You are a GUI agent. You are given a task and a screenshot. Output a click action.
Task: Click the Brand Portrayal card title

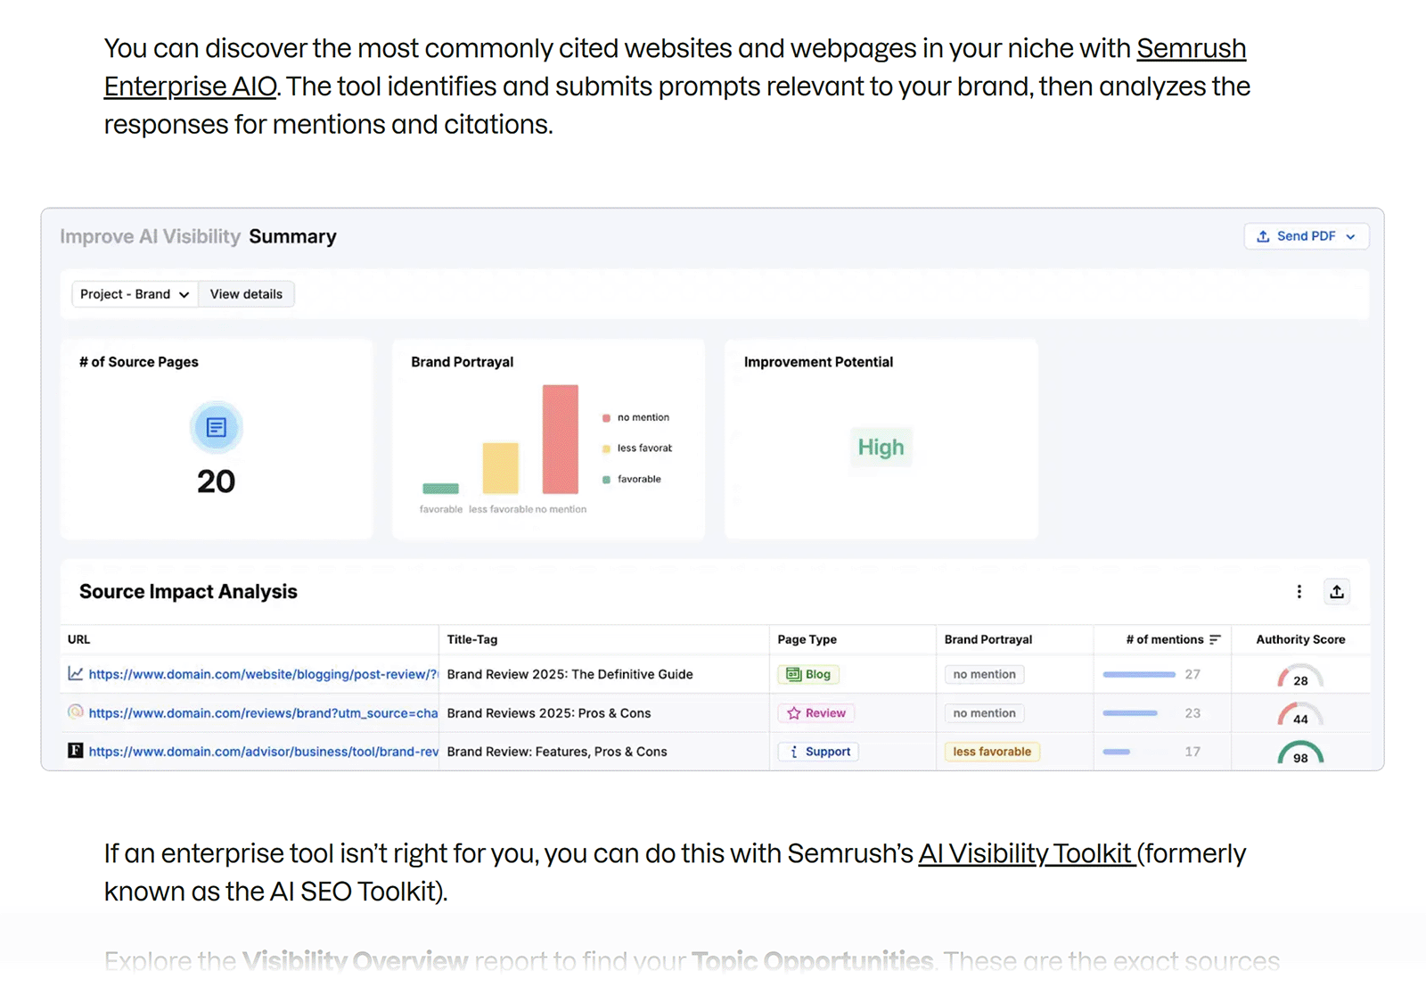click(x=462, y=362)
